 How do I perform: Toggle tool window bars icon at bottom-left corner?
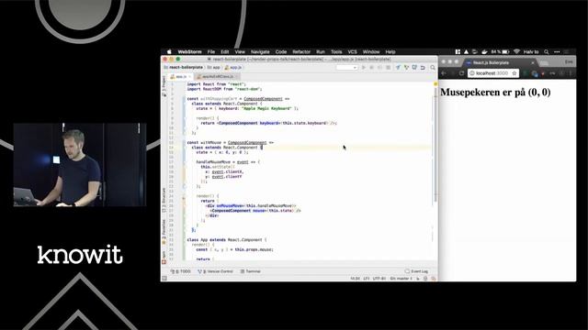pyautogui.click(x=164, y=279)
